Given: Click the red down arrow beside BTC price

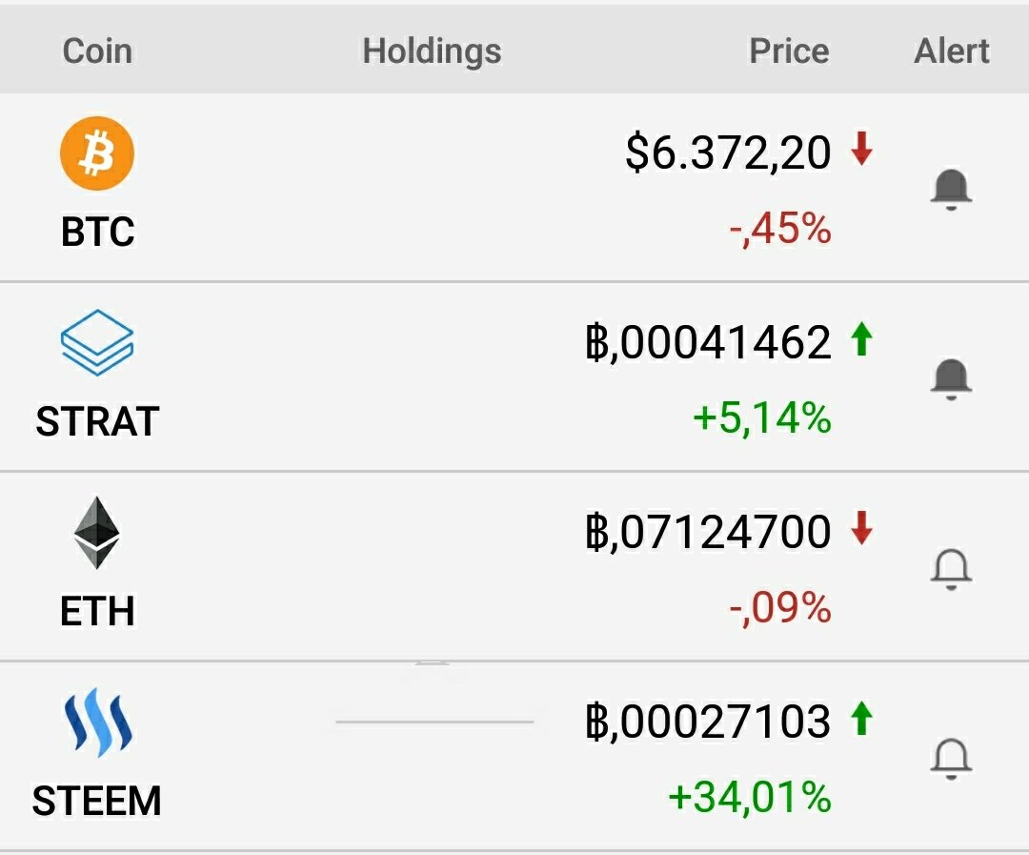Looking at the screenshot, I should tap(861, 150).
